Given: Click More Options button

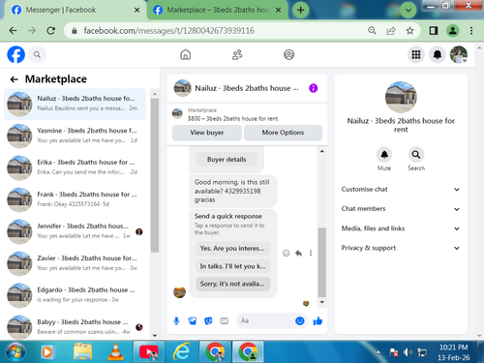Looking at the screenshot, I should tap(283, 133).
